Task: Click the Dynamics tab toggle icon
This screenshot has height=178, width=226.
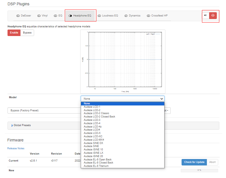Action: 126,16
